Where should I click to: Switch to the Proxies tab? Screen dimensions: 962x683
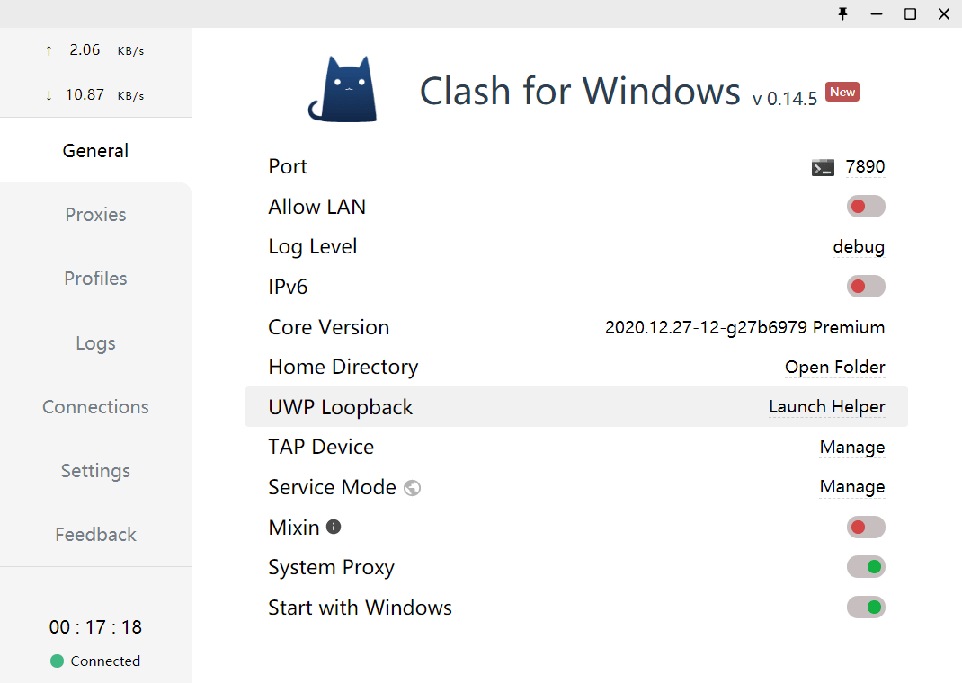click(95, 215)
